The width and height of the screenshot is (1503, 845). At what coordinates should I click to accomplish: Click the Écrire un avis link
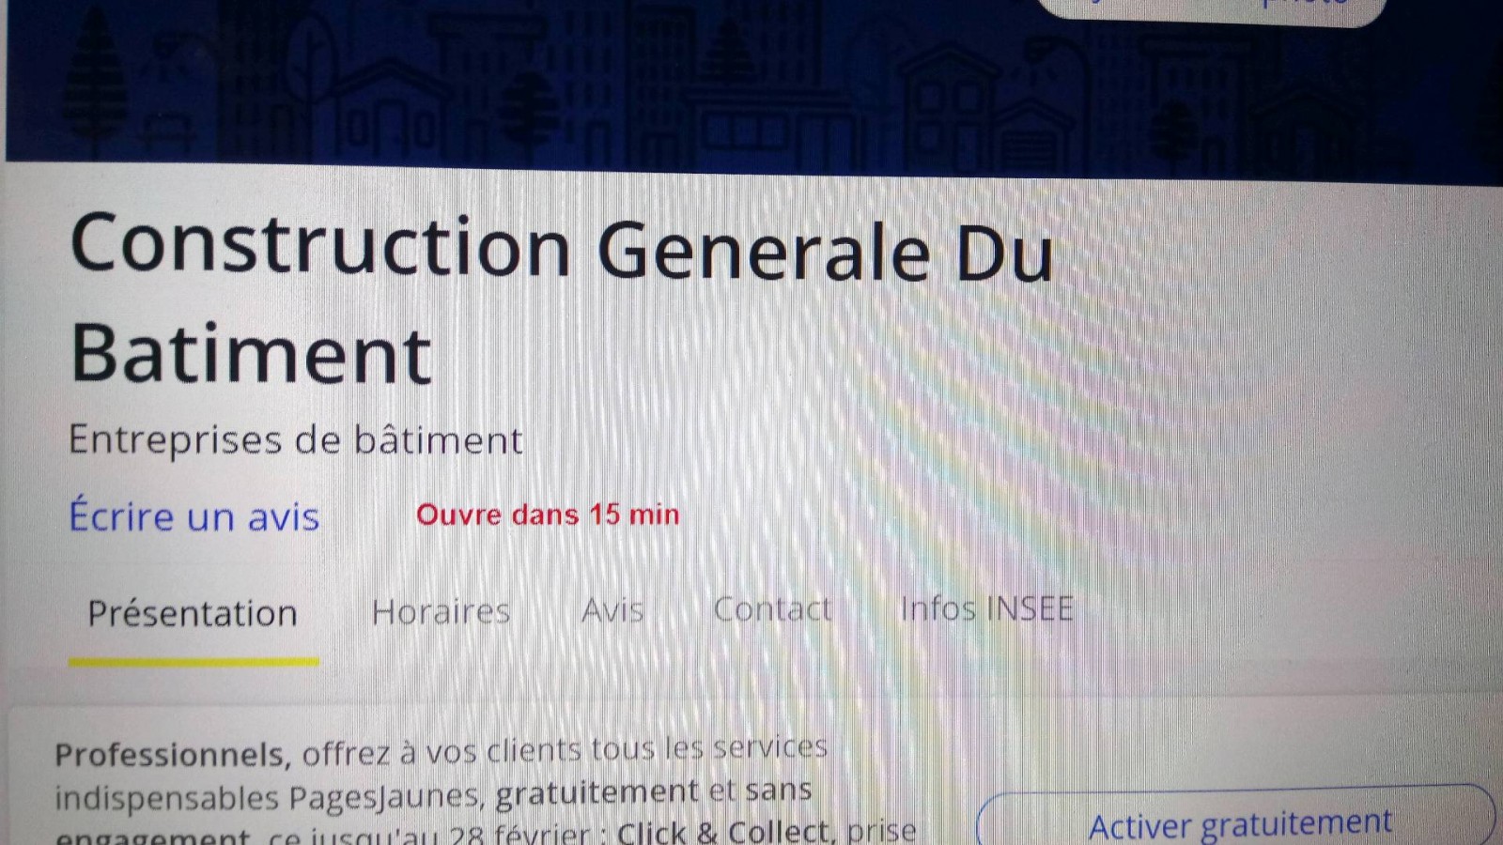pos(194,516)
